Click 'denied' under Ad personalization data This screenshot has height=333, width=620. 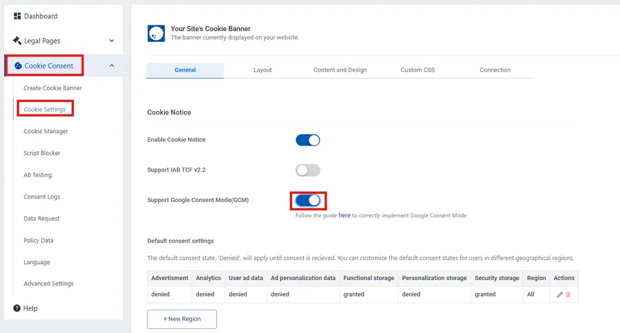[x=280, y=294]
